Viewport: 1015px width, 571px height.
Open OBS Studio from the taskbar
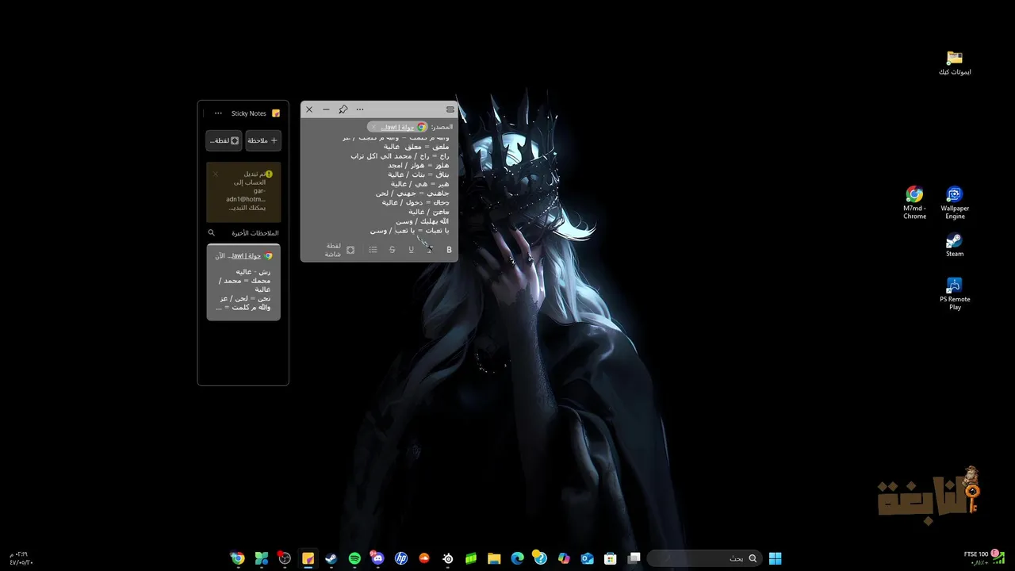(285, 558)
